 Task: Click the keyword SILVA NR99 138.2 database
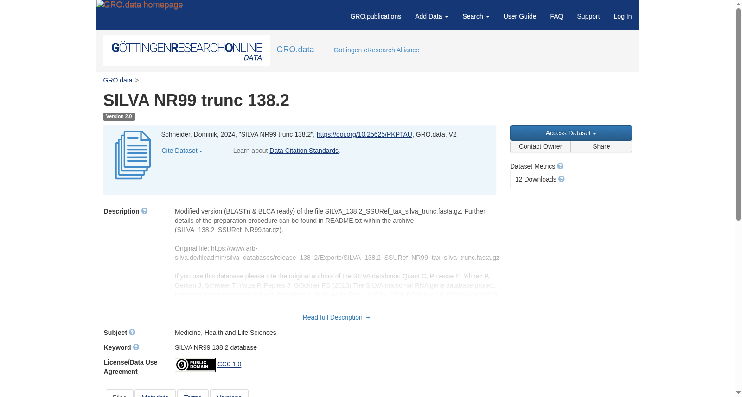pyautogui.click(x=216, y=347)
